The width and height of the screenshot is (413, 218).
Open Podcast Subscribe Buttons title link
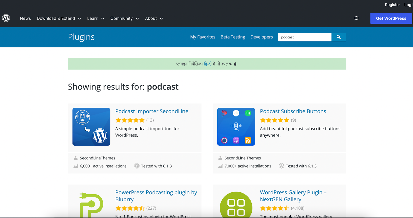[x=293, y=111]
